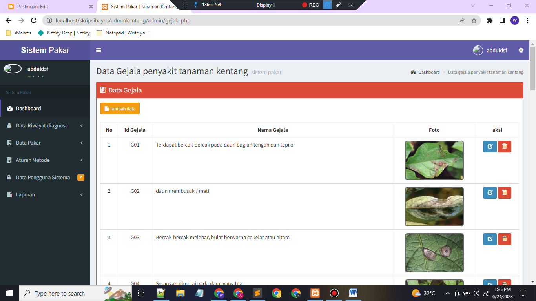Image resolution: width=536 pixels, height=301 pixels.
Task: Expand Laporan submenu chevron
Action: 82,195
